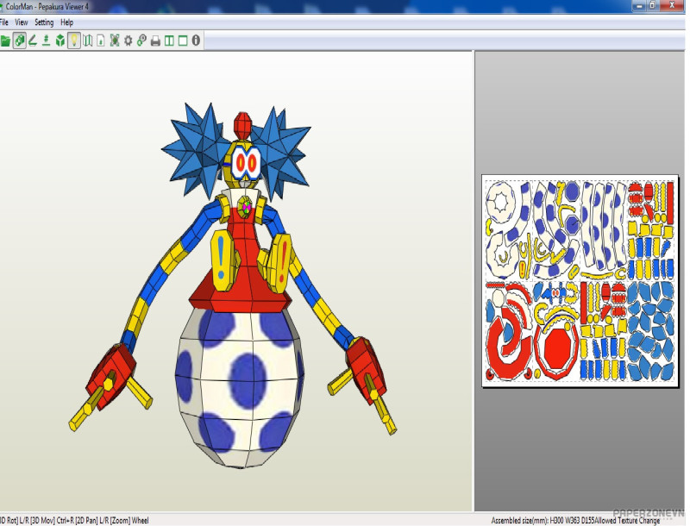
Task: Open the Help menu
Action: (67, 22)
